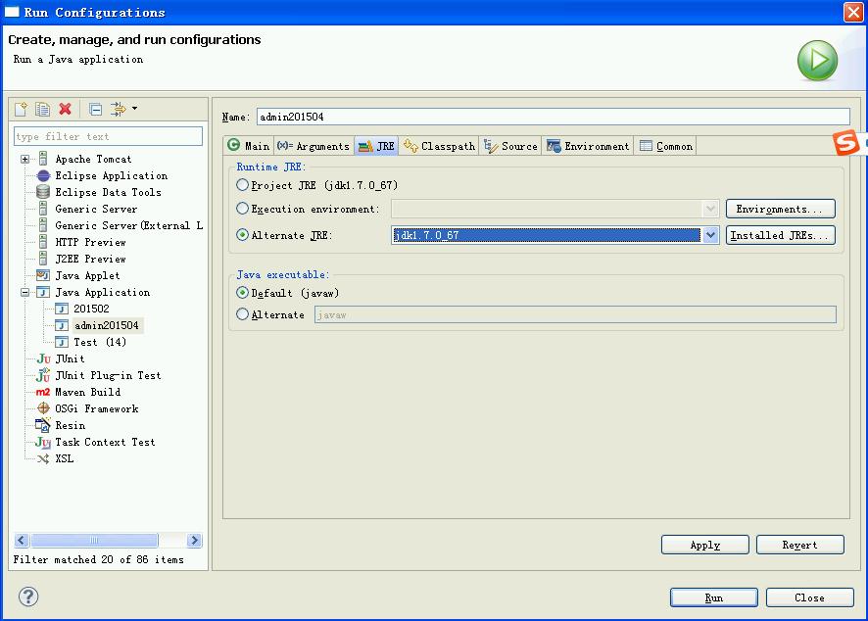
Task: Click the Resin icon in the tree
Action: pos(43,425)
